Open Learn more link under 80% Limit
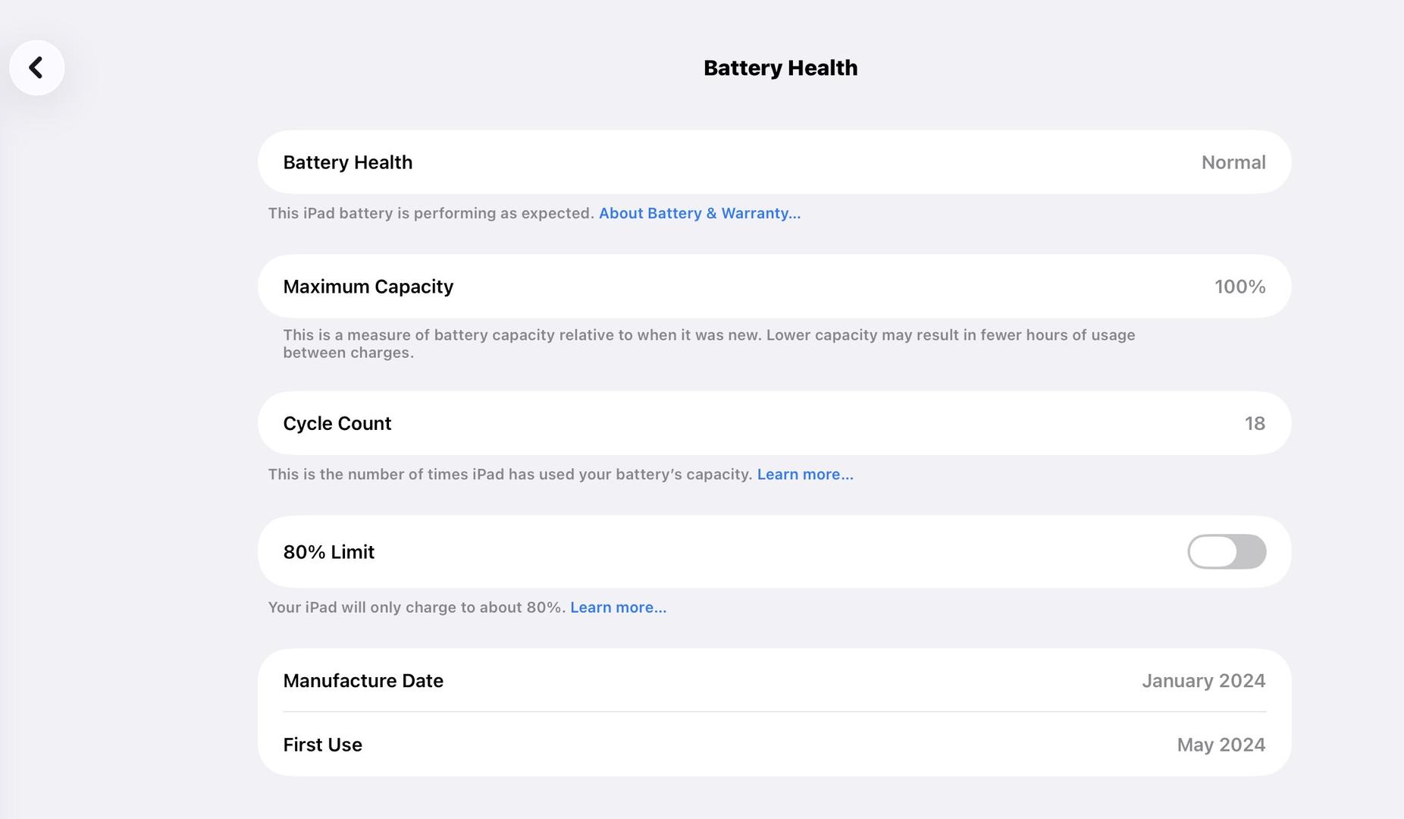Viewport: 1404px width, 819px height. point(618,607)
